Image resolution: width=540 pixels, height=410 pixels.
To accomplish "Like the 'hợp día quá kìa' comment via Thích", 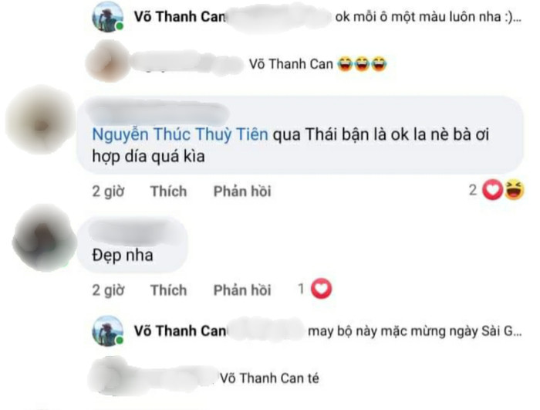I will pyautogui.click(x=169, y=191).
